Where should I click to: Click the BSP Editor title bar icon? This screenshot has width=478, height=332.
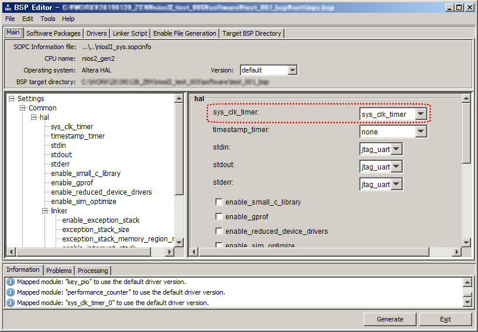(x=8, y=8)
